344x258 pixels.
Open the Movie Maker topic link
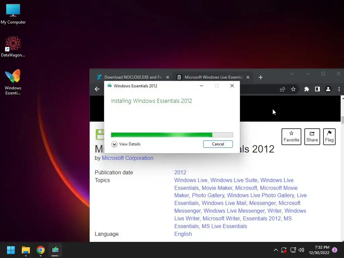pyautogui.click(x=217, y=188)
